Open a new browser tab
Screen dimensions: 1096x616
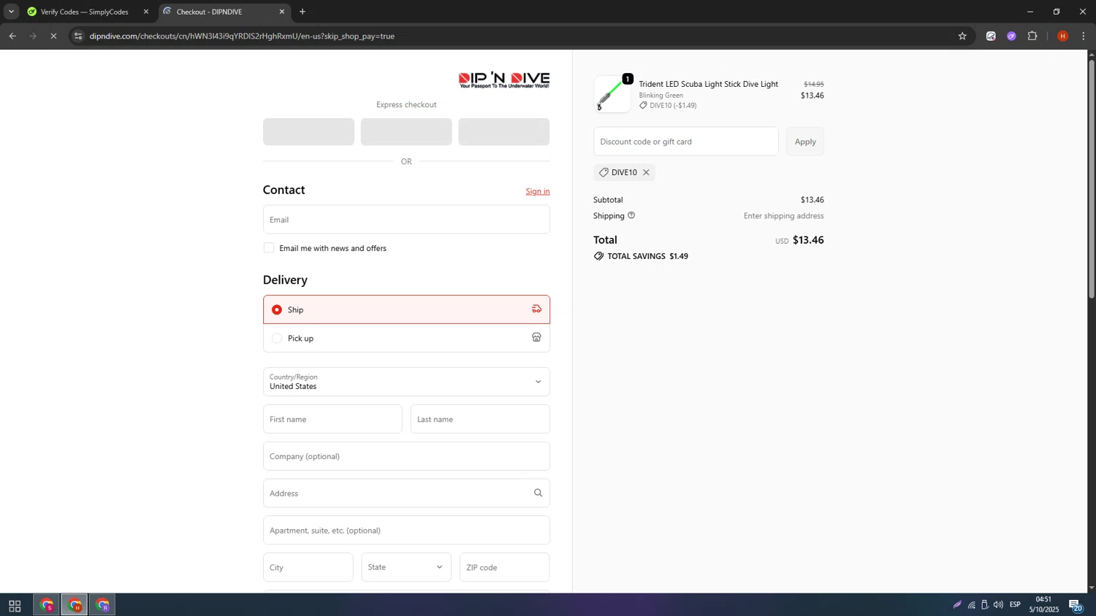coord(302,12)
